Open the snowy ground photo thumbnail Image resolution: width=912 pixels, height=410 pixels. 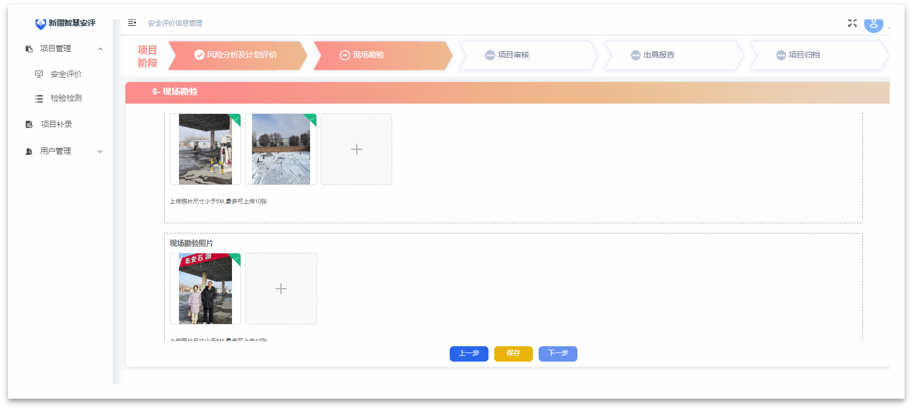pyautogui.click(x=281, y=149)
